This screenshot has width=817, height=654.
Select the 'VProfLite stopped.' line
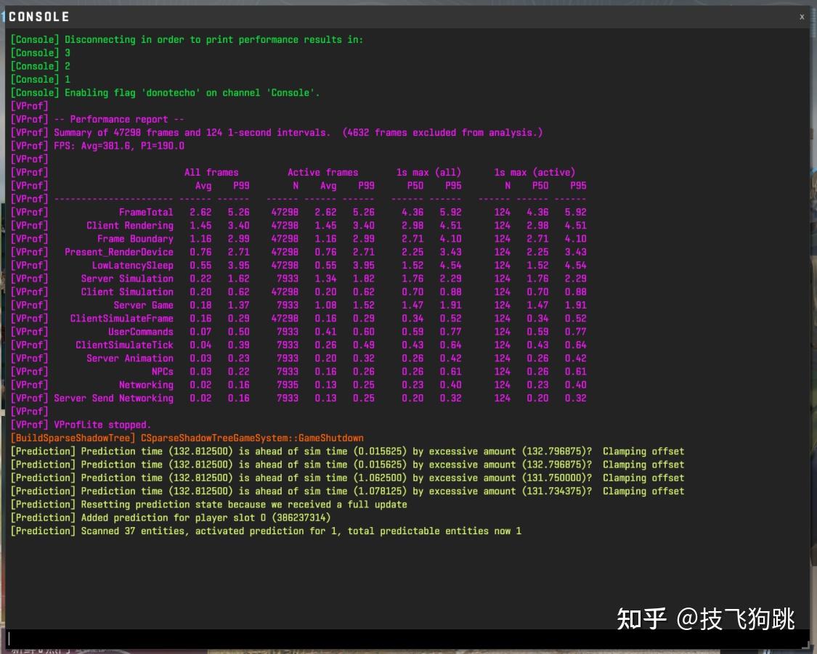click(x=81, y=425)
